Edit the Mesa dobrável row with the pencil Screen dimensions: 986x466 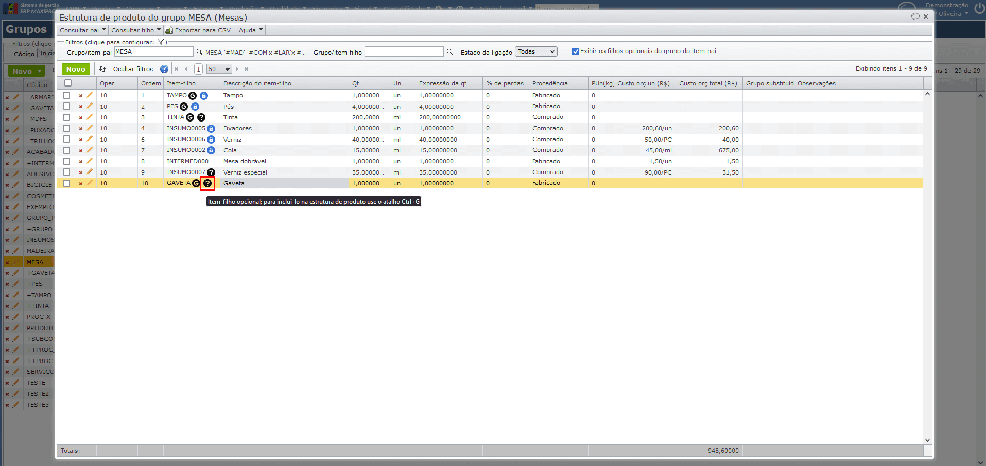coord(90,161)
